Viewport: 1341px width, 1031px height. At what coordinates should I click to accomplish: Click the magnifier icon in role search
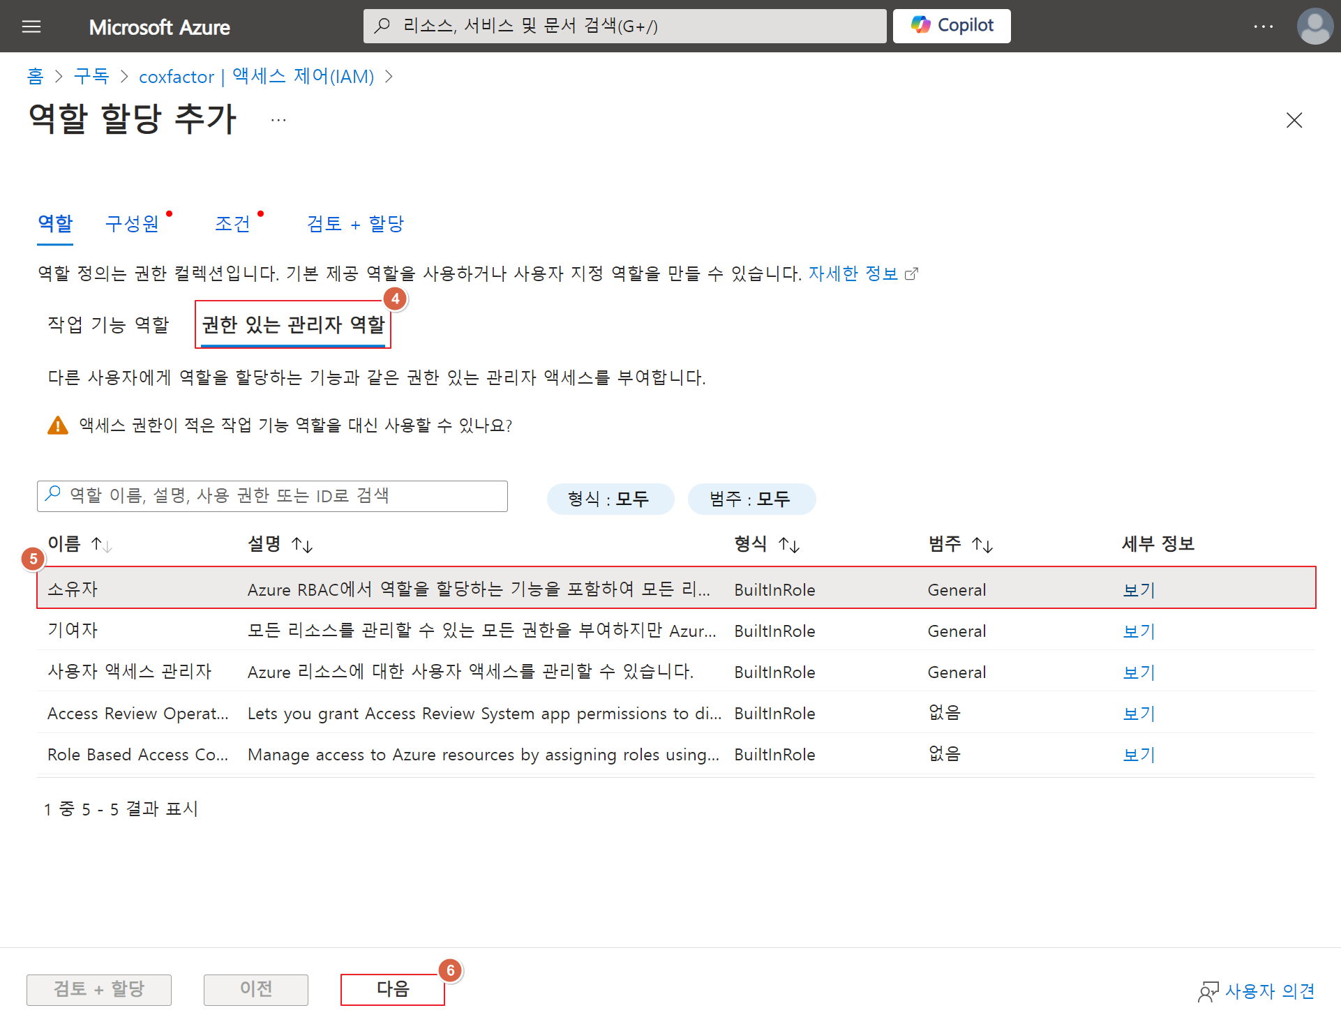[x=53, y=494]
